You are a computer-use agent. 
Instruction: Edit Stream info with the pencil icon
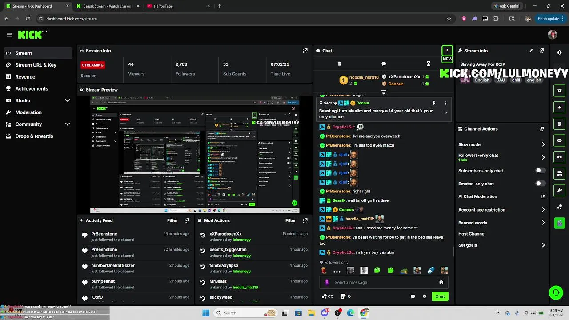tap(531, 51)
